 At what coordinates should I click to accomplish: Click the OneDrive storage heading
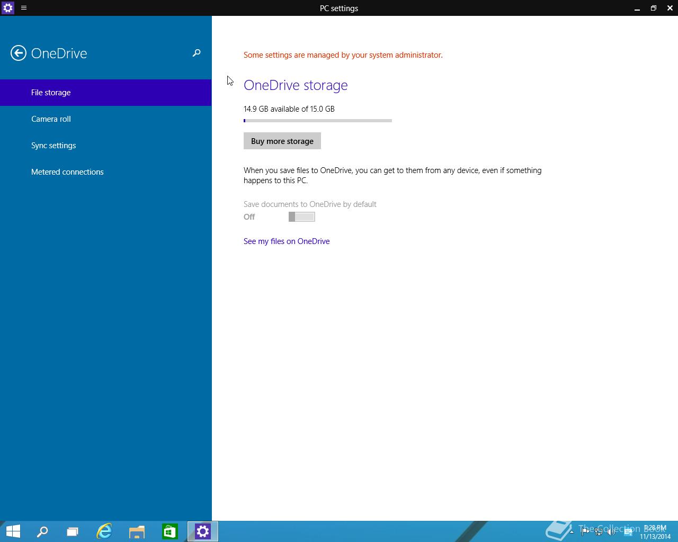click(296, 85)
